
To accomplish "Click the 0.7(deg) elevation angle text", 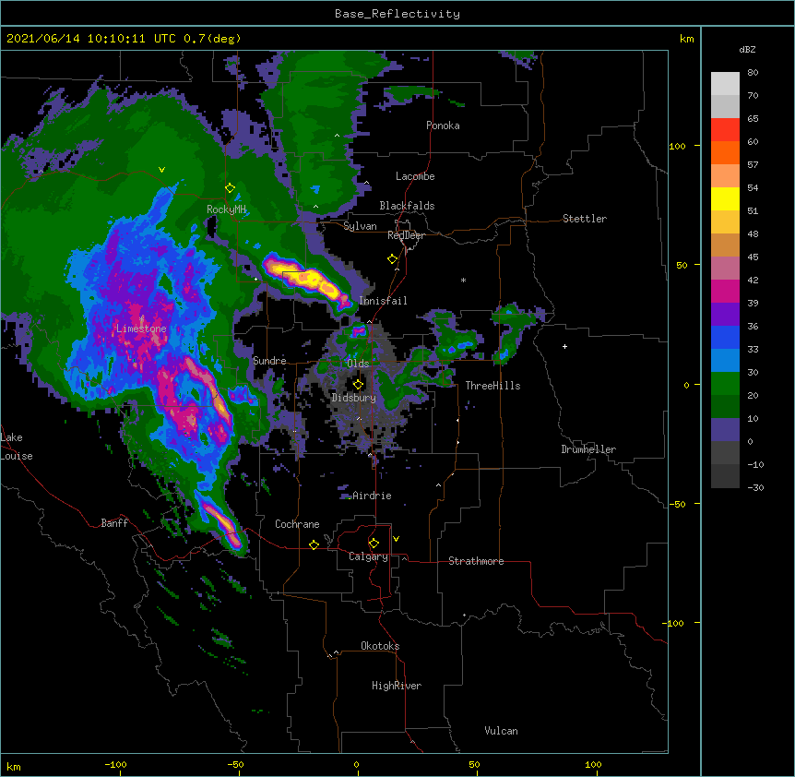I will pos(212,39).
